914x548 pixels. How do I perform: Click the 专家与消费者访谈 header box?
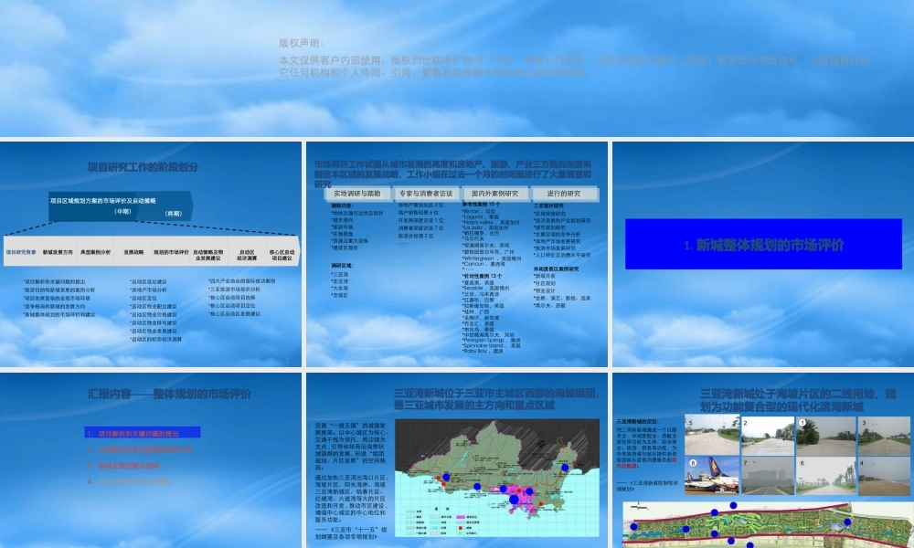[x=426, y=194]
